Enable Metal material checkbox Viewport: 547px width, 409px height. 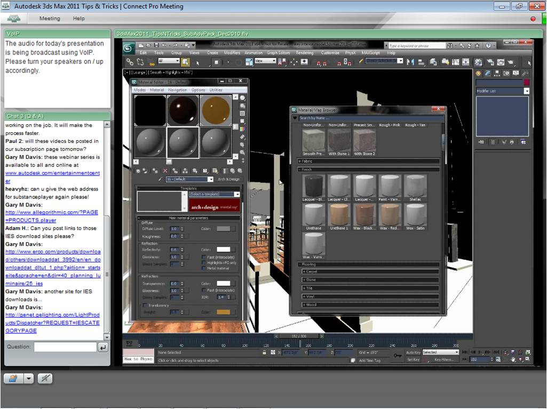[204, 268]
